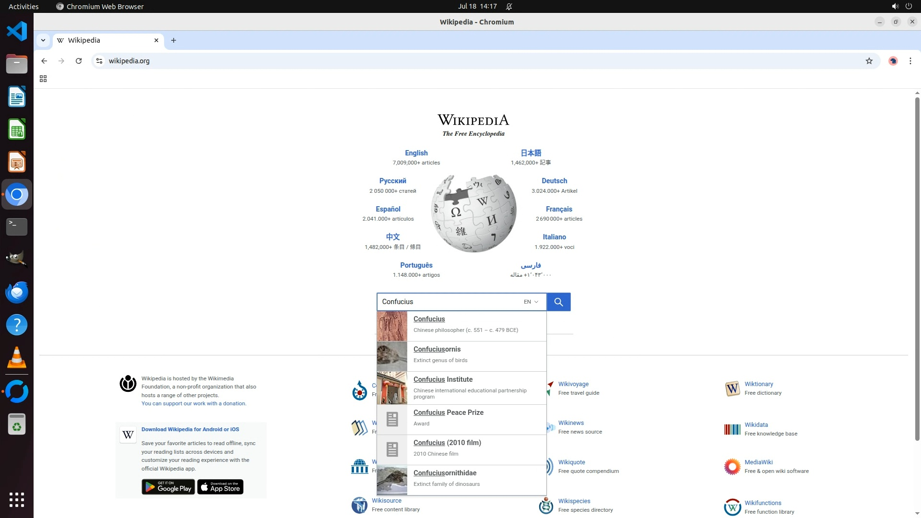This screenshot has width=921, height=518.
Task: Launch Visual Studio Code from dock
Action: pos(17,32)
